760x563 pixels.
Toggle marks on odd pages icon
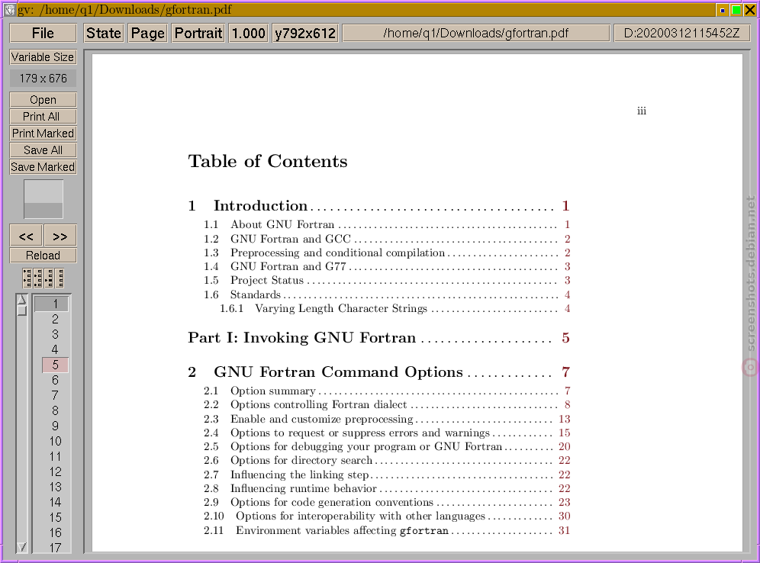[x=27, y=278]
